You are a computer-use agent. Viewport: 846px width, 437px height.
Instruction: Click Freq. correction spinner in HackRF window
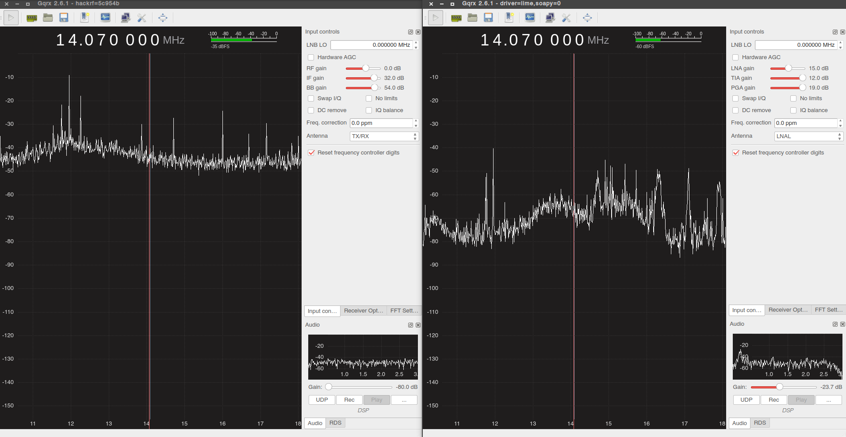[x=381, y=123]
